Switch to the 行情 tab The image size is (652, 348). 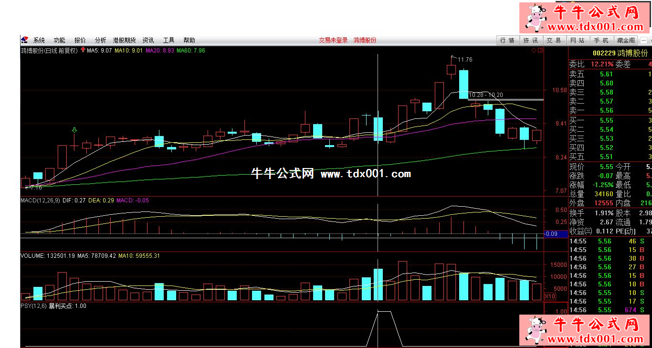click(x=507, y=41)
